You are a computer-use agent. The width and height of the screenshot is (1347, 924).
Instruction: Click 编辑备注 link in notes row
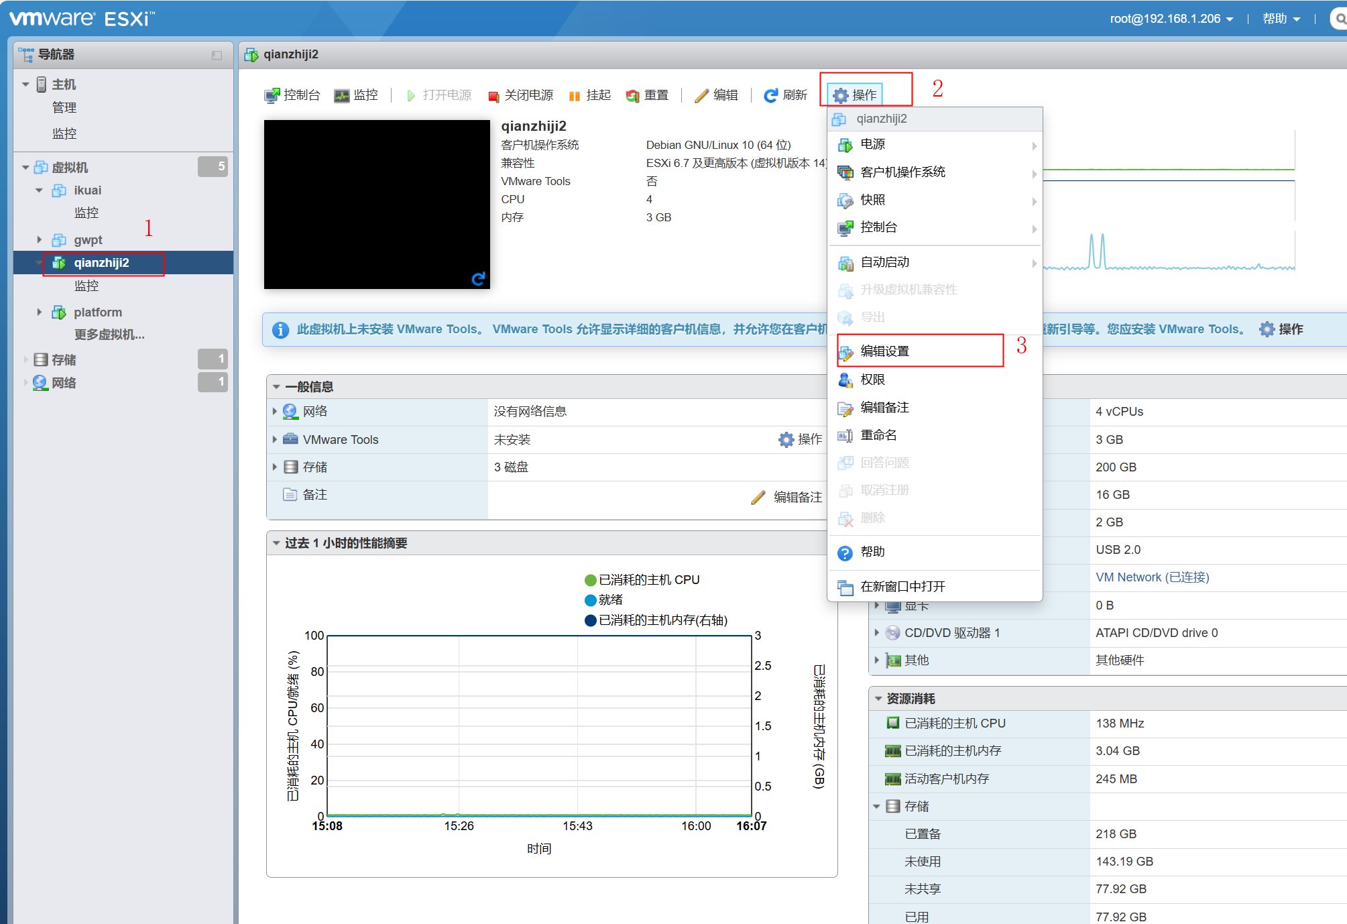[787, 497]
